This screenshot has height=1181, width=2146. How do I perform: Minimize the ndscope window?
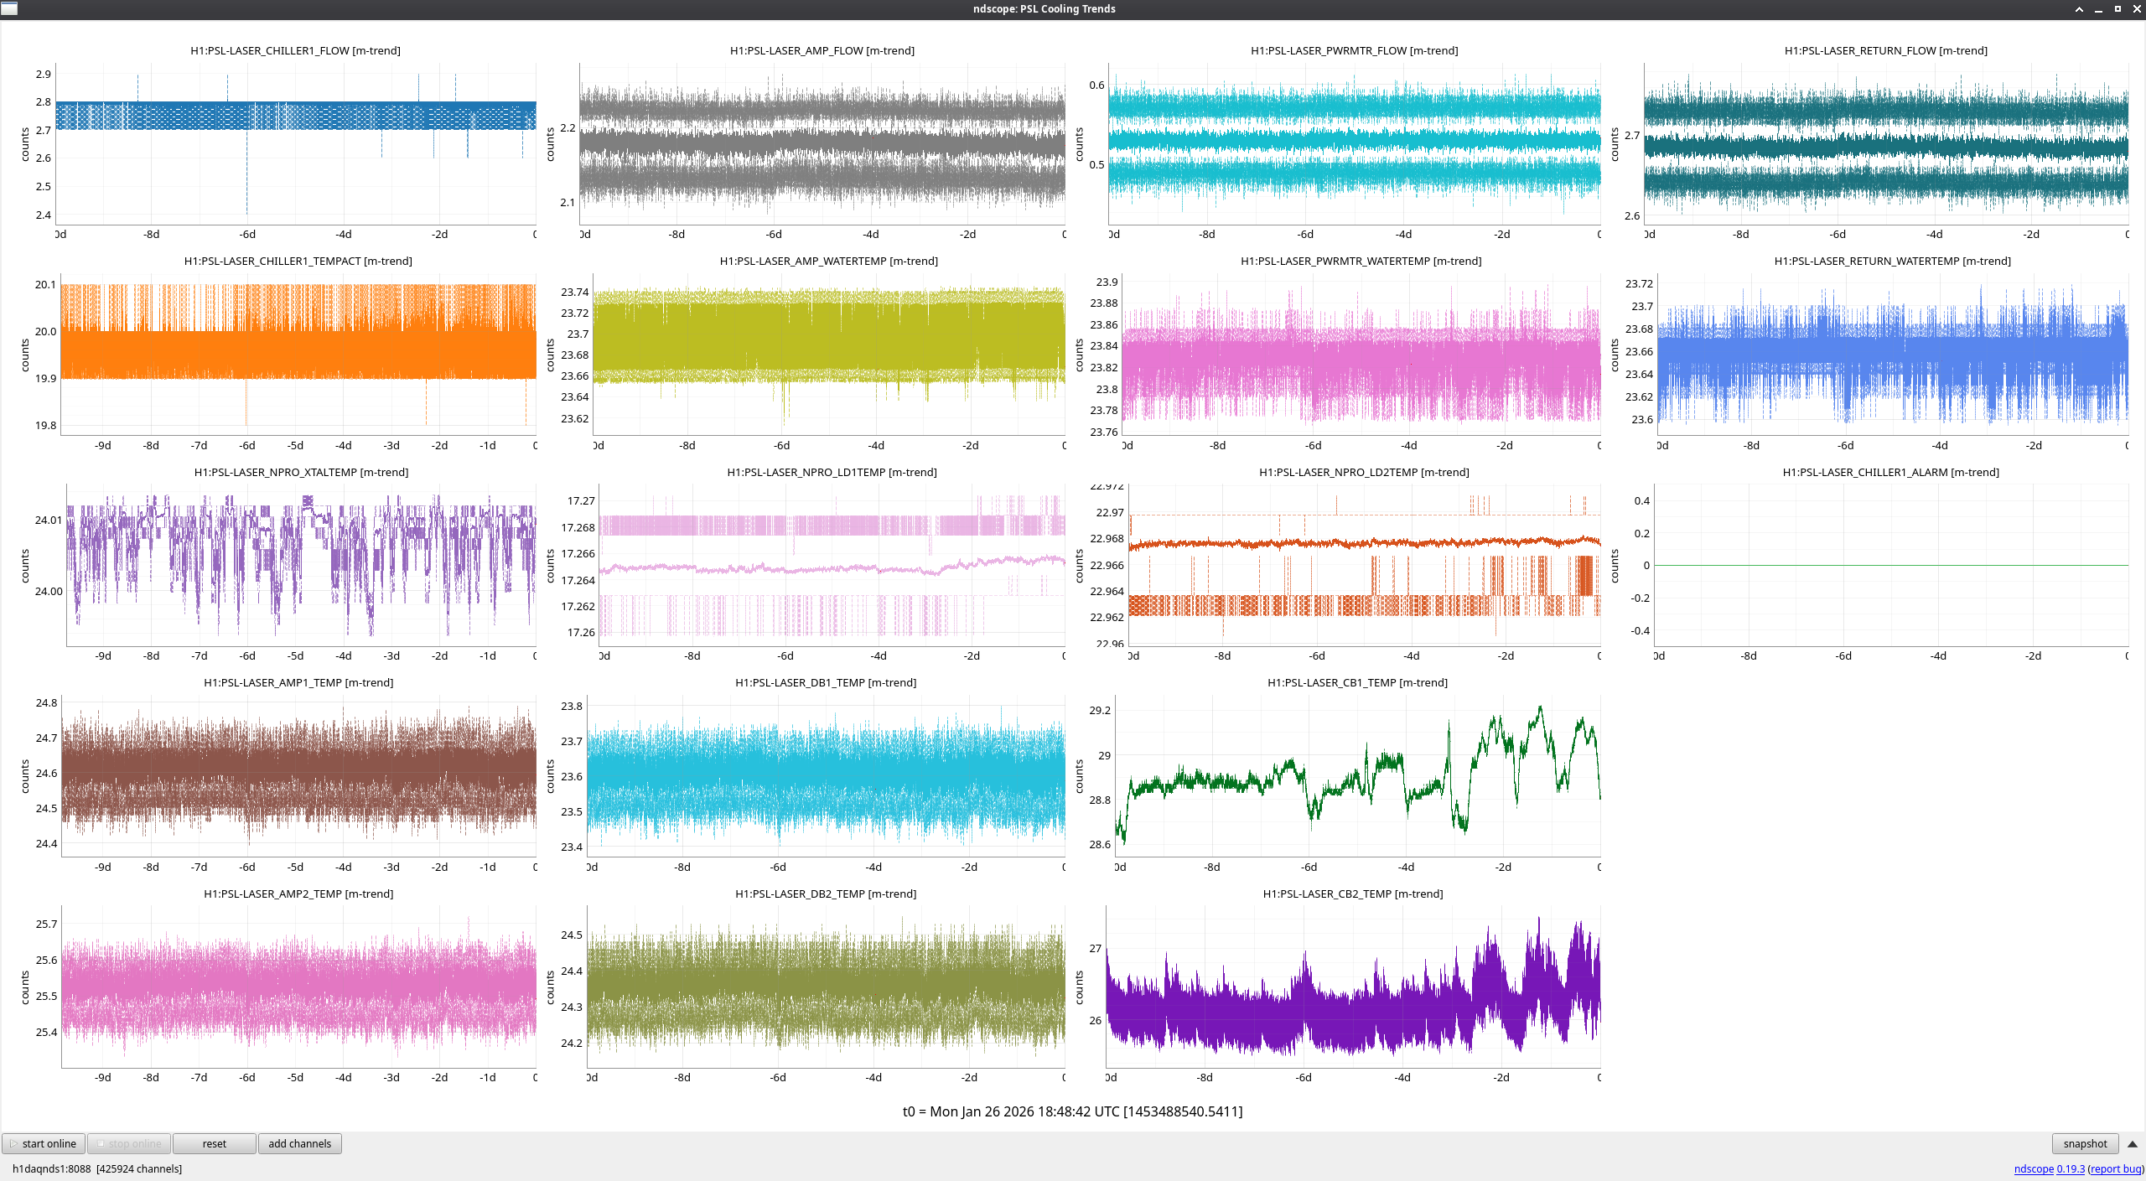tap(2098, 9)
